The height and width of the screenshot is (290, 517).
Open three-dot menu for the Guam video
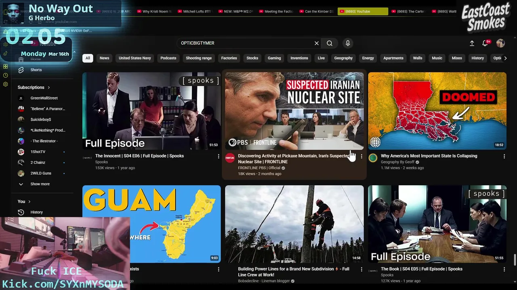tap(219, 269)
